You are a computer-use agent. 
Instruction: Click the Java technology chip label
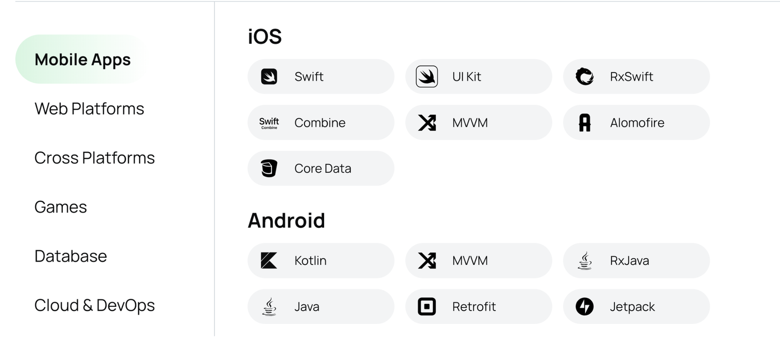pos(307,307)
